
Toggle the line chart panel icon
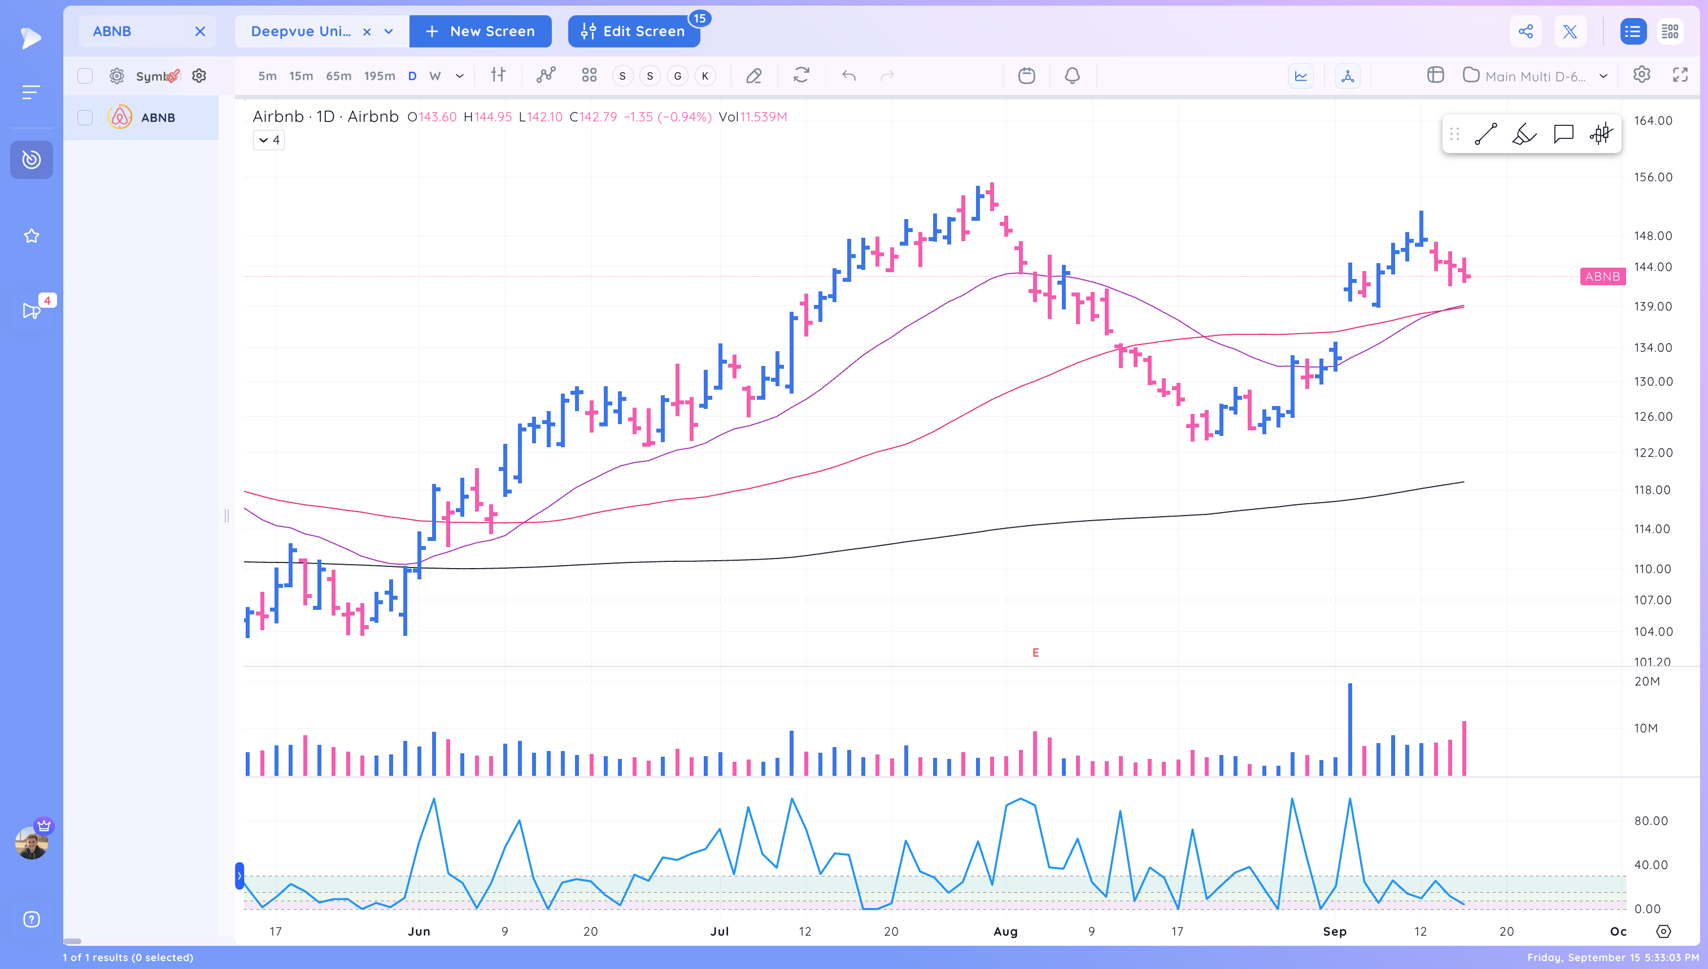(x=1301, y=76)
